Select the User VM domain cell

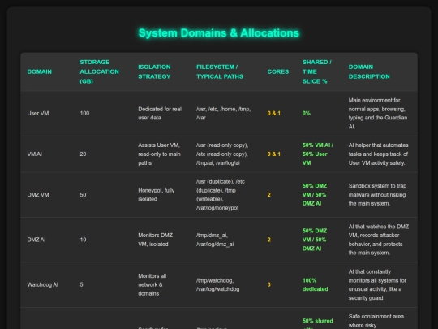38,113
